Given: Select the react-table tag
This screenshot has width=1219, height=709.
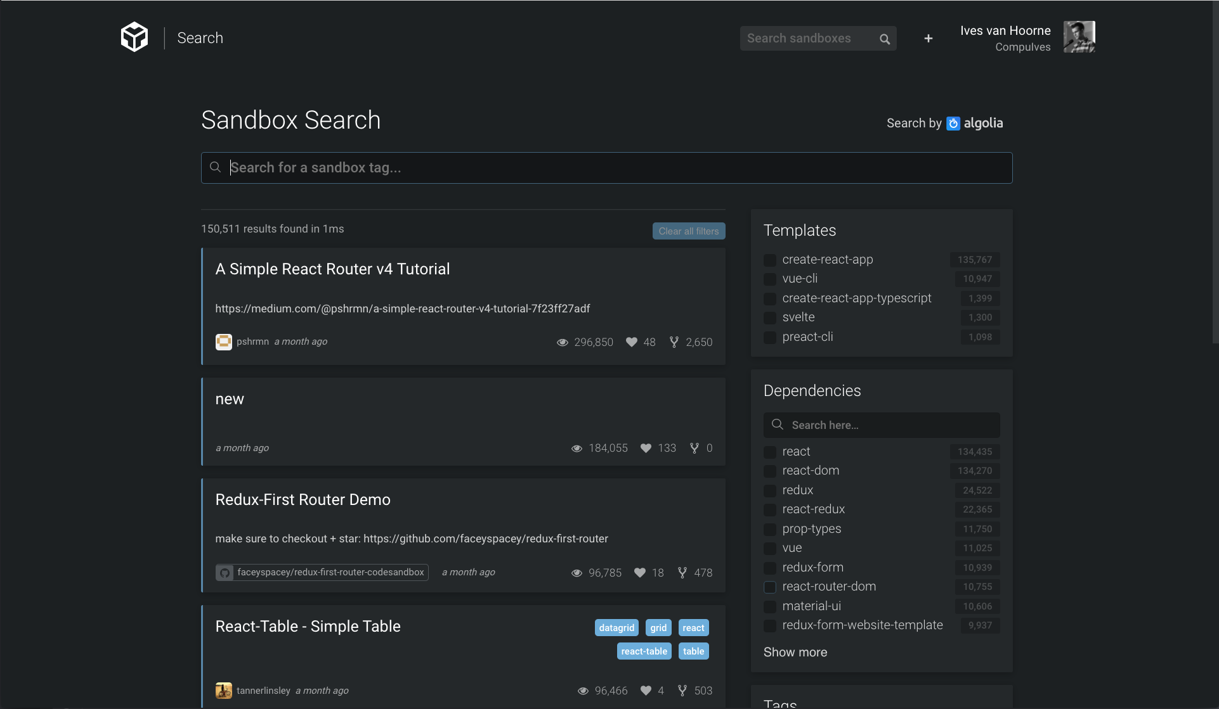Looking at the screenshot, I should [644, 651].
